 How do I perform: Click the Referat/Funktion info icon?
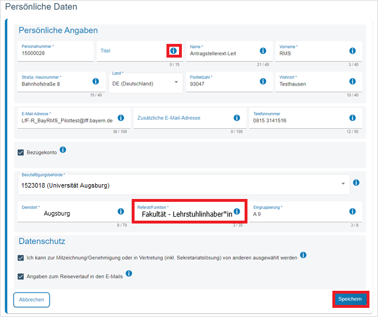(x=237, y=212)
